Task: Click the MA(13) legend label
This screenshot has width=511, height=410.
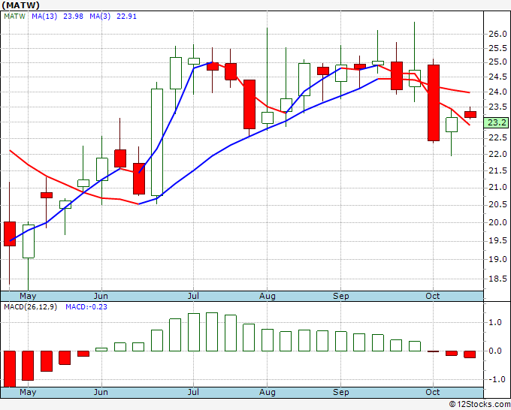Action: coord(44,17)
